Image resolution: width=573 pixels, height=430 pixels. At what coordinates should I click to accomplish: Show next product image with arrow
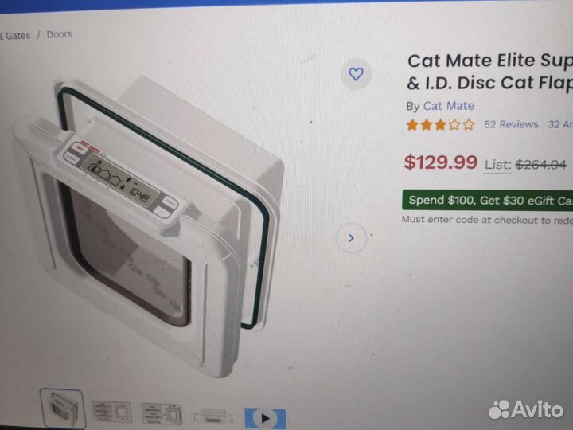click(x=351, y=238)
